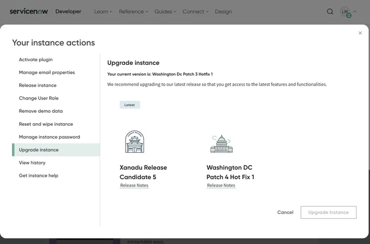The image size is (370, 244).
Task: Click the Cancel button
Action: pos(285,212)
